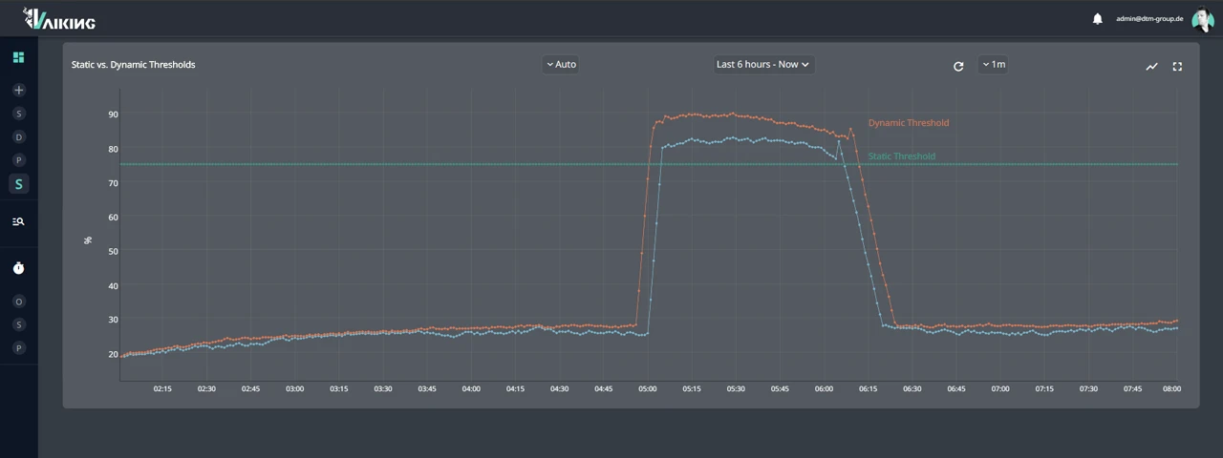
Task: Click the 50 value on the y-axis
Action: (113, 251)
